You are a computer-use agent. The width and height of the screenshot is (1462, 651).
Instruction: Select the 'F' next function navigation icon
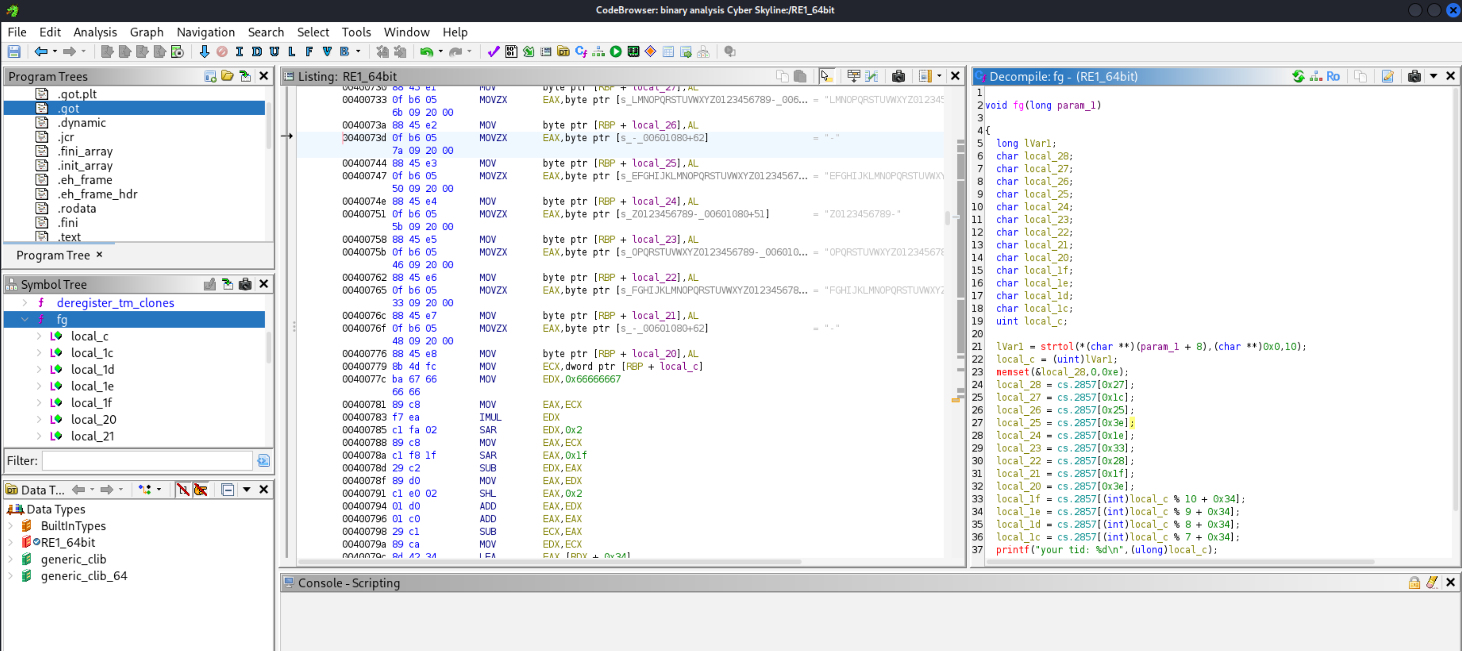pyautogui.click(x=310, y=51)
